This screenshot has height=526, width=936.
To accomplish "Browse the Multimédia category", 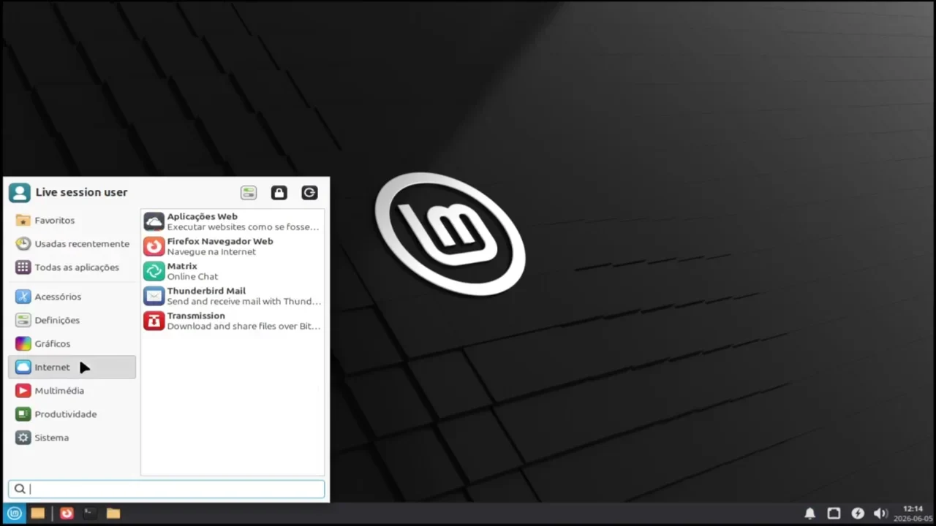I will 72,390.
